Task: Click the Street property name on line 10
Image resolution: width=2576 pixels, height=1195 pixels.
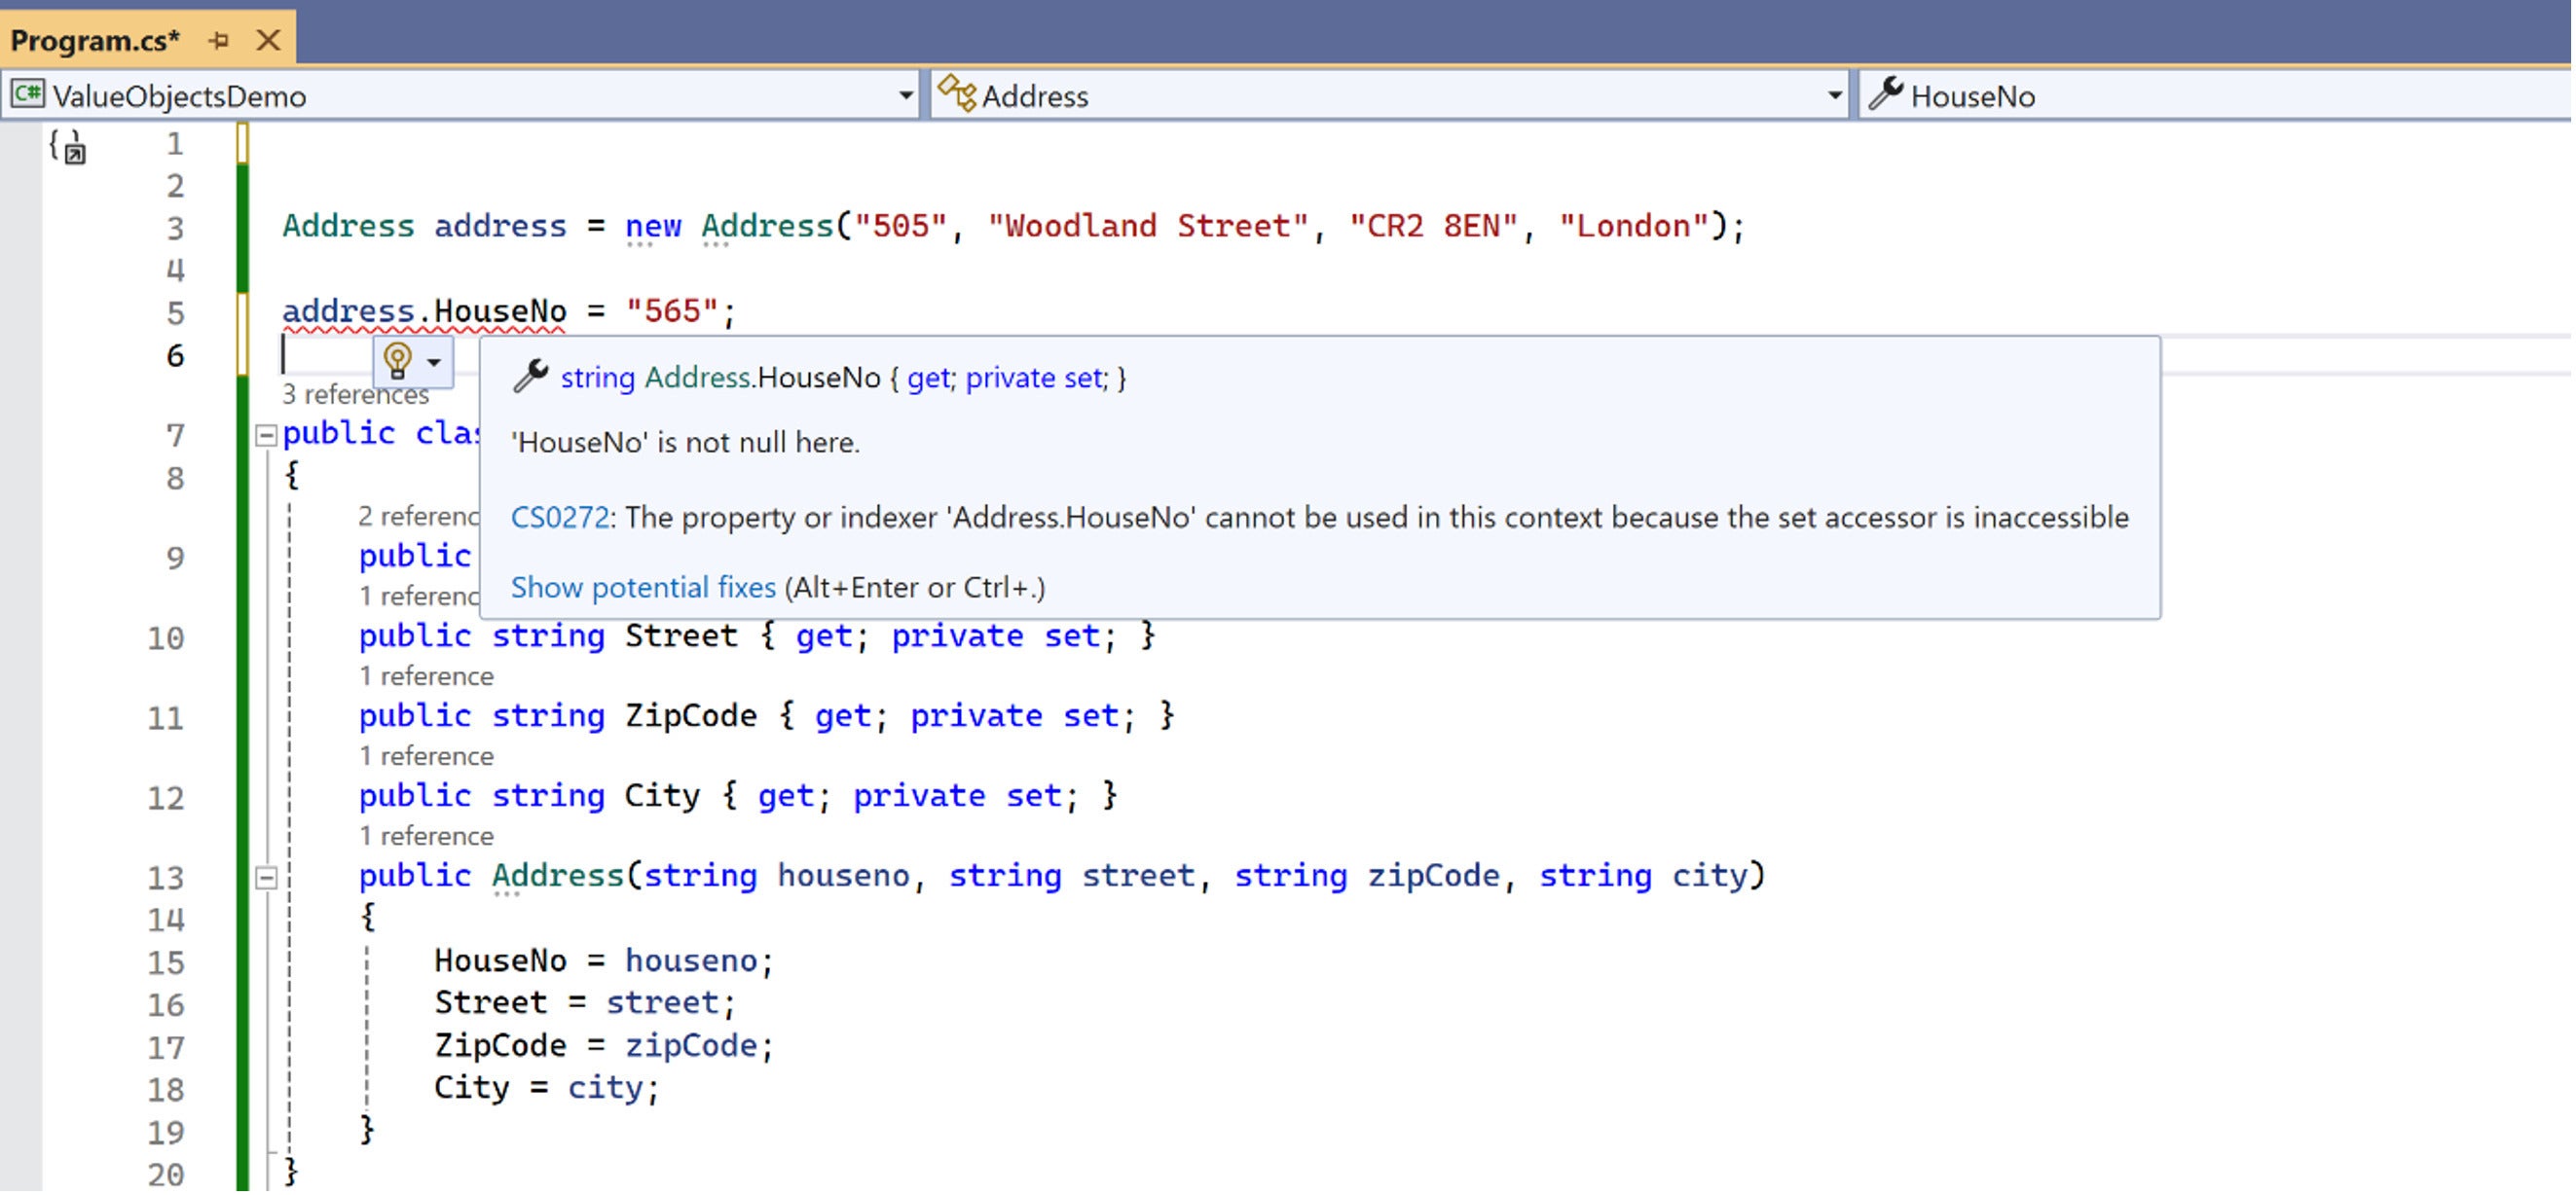Action: (x=681, y=637)
